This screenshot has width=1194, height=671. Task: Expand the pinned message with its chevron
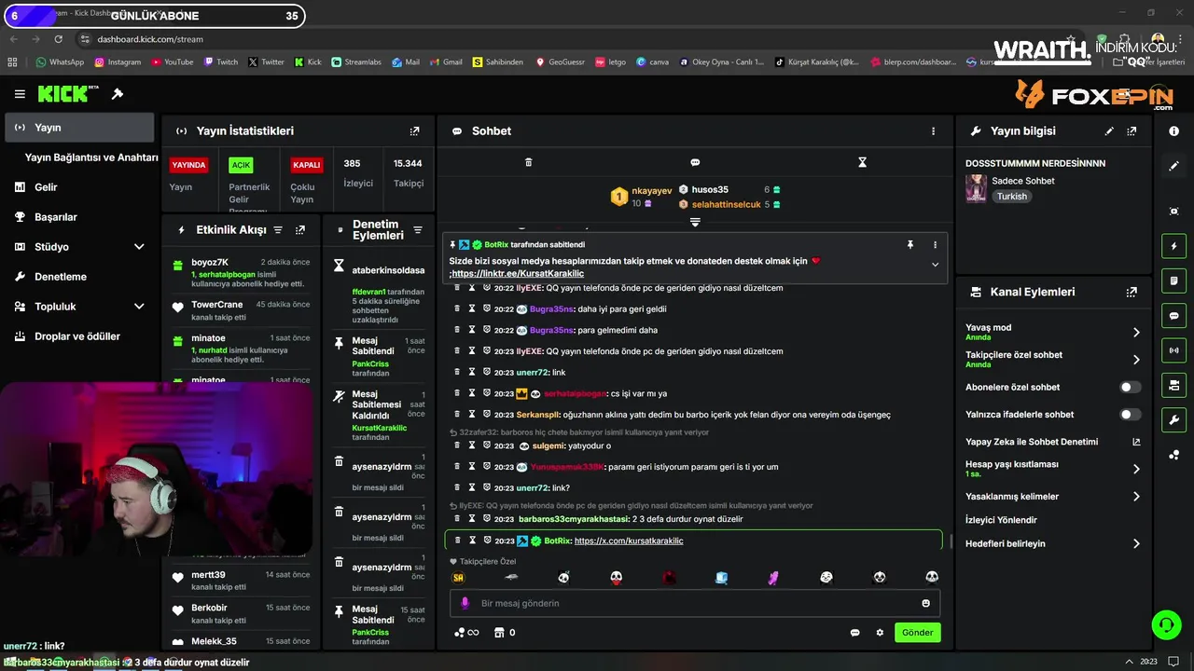click(x=935, y=265)
